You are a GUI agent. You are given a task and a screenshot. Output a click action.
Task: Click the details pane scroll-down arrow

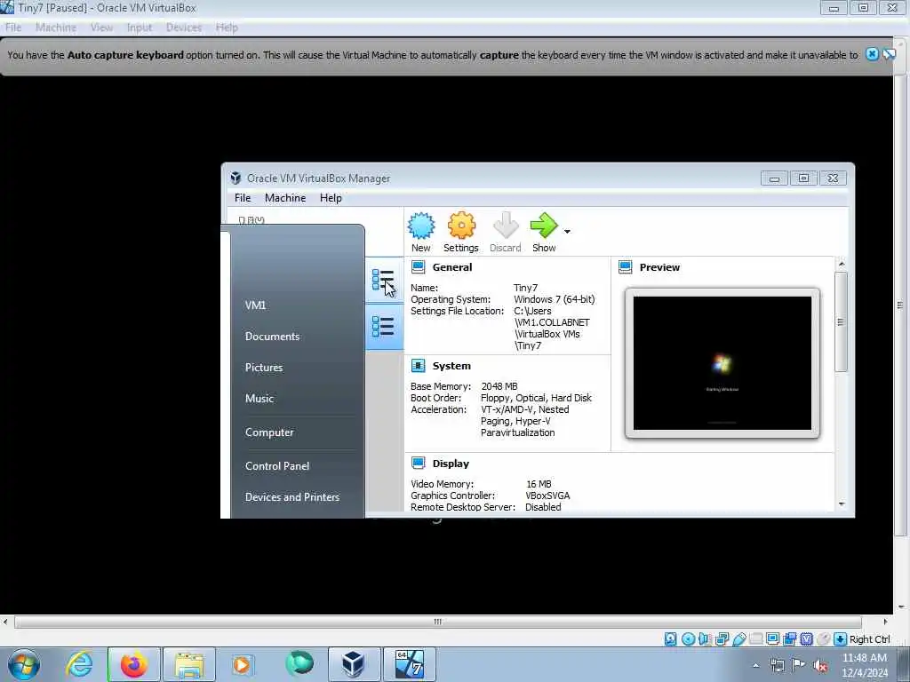tap(842, 504)
